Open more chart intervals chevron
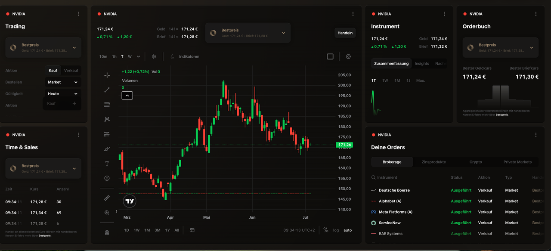Screen dimensions: 551x251 point(139,56)
